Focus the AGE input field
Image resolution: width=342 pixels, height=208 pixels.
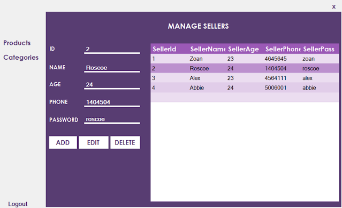coord(112,85)
